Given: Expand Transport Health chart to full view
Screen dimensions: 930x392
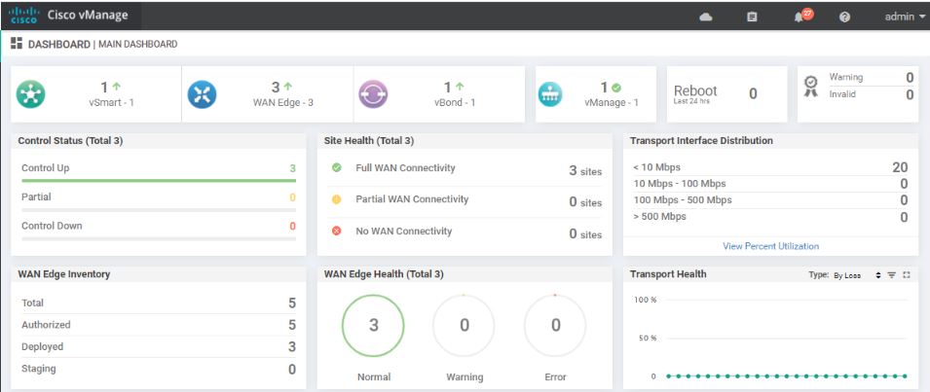Looking at the screenshot, I should [x=907, y=274].
